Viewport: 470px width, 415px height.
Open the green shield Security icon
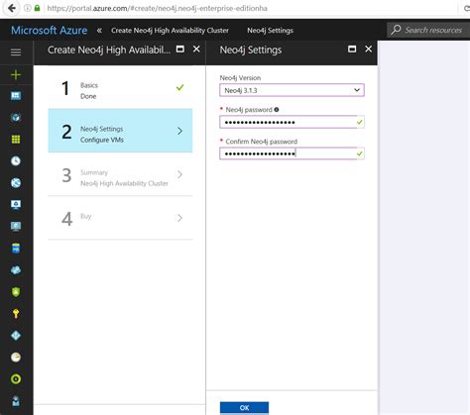16,292
